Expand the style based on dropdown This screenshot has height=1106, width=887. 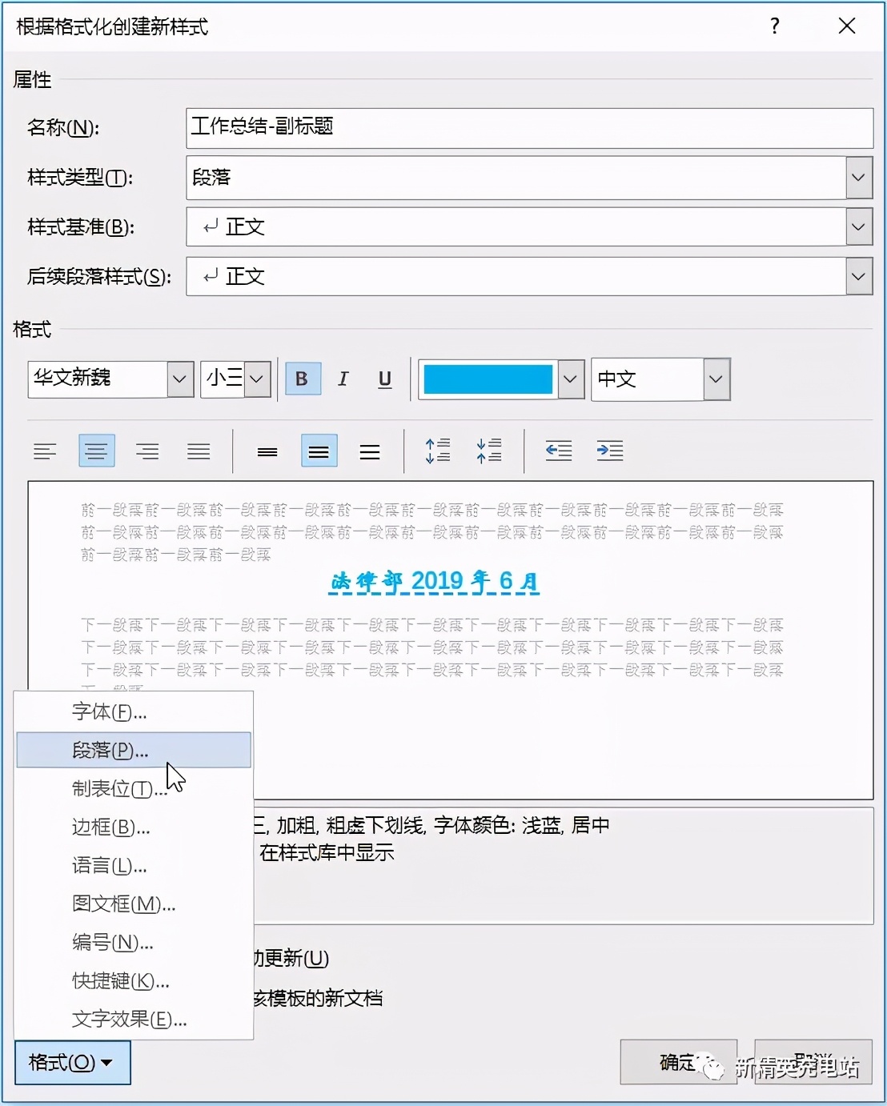[859, 227]
